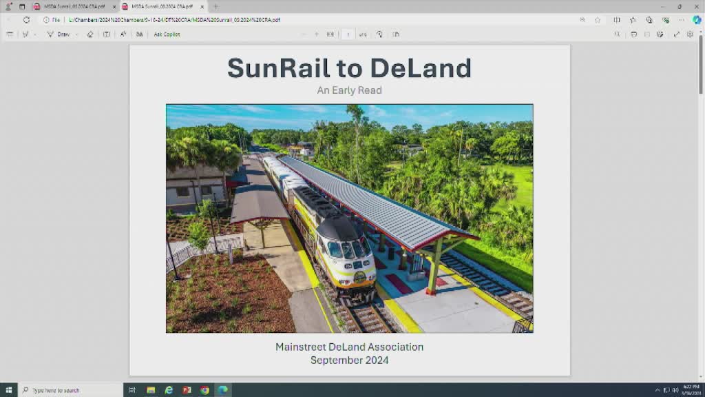Open Copilot sidebar in Edge
The height and width of the screenshot is (397, 705).
(x=697, y=20)
